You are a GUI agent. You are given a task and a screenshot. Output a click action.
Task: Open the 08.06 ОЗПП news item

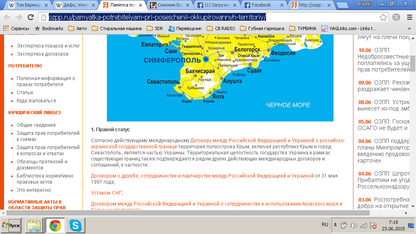pyautogui.click(x=383, y=106)
